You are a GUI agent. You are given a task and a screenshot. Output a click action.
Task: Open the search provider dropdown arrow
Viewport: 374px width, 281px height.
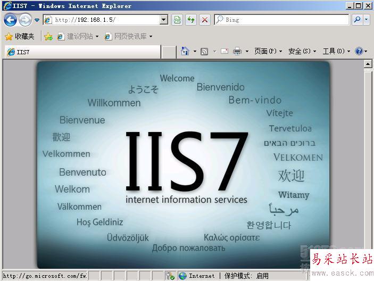coord(367,20)
